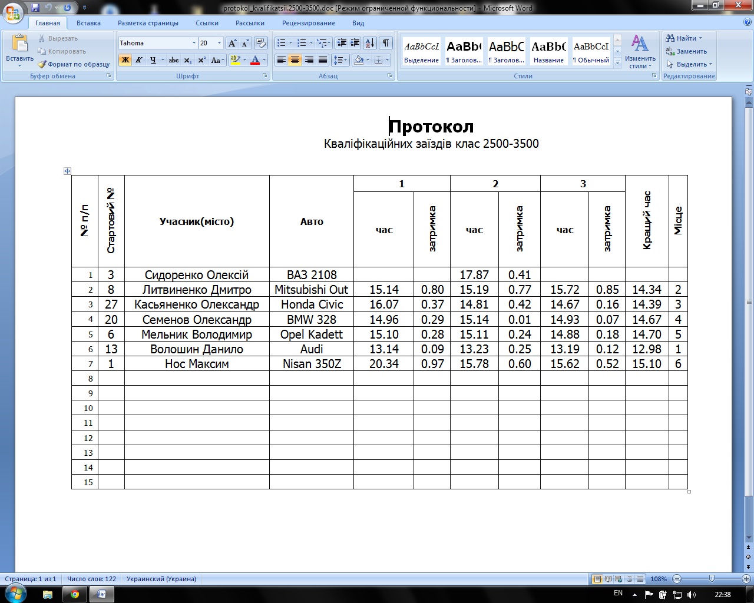Viewport: 754px width, 603px height.
Task: Toggle bold Ж formatting
Action: click(x=125, y=60)
